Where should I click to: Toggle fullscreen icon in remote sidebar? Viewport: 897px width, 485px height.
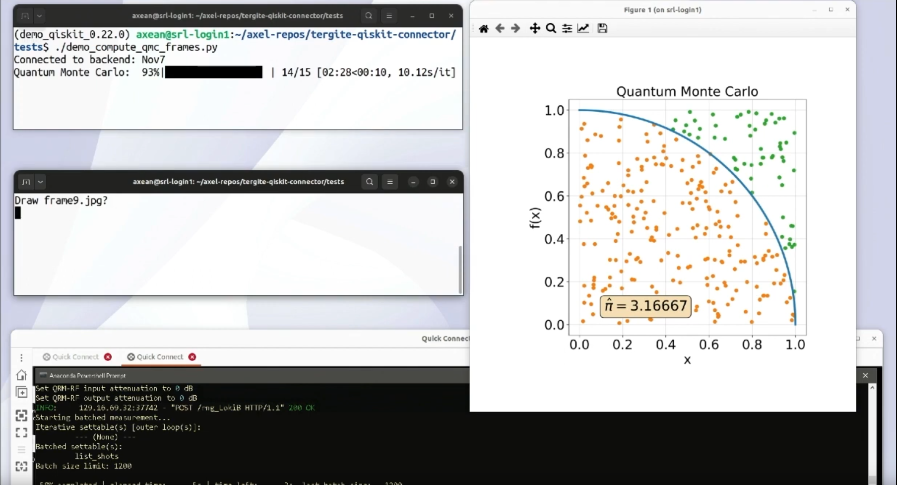21,433
